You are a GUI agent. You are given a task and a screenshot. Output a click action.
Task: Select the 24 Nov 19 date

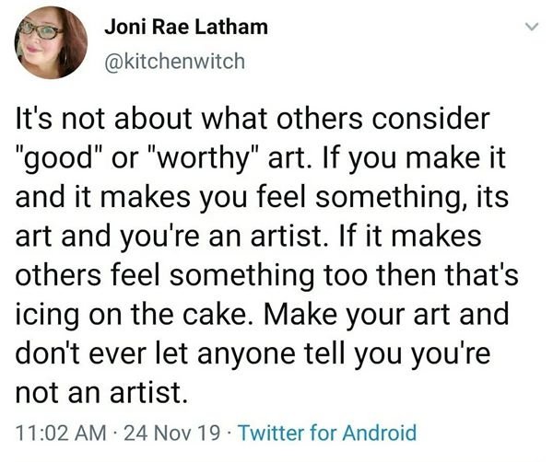[x=172, y=433]
